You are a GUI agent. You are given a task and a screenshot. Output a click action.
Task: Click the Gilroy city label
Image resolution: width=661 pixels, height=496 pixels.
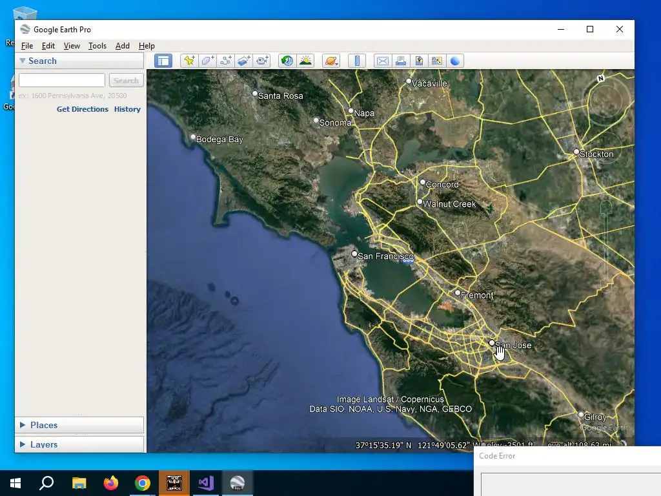tap(595, 417)
